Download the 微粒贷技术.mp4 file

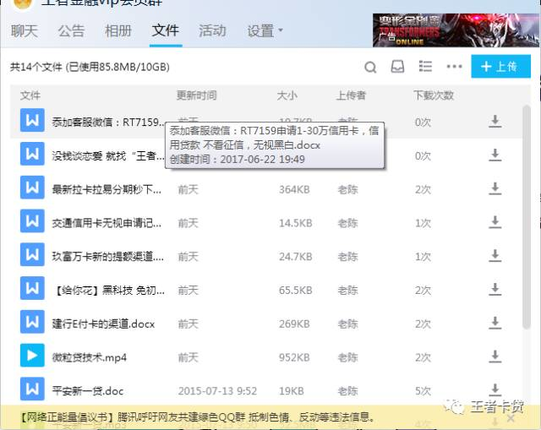point(495,357)
